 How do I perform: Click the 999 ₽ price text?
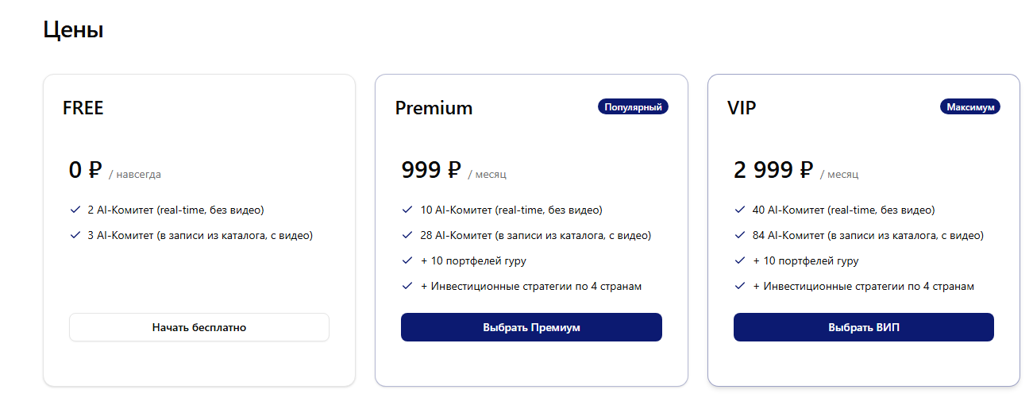point(431,170)
